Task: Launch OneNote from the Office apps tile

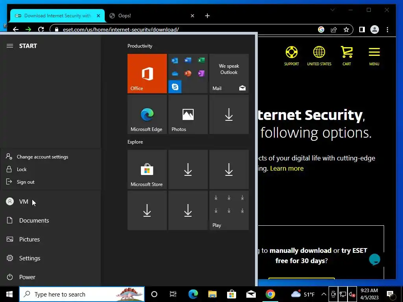Action: 201,74
